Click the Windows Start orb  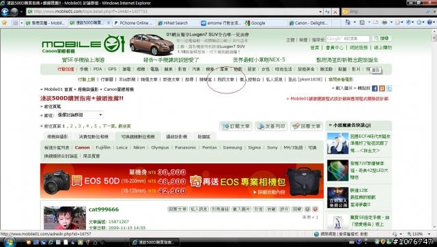[9, 242]
